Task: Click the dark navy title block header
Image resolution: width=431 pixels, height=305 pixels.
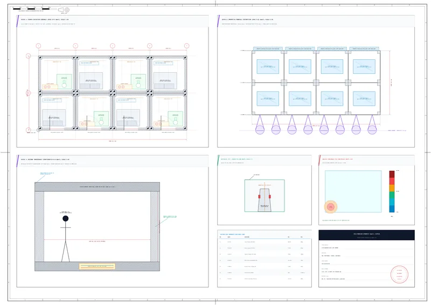Action: [366, 235]
